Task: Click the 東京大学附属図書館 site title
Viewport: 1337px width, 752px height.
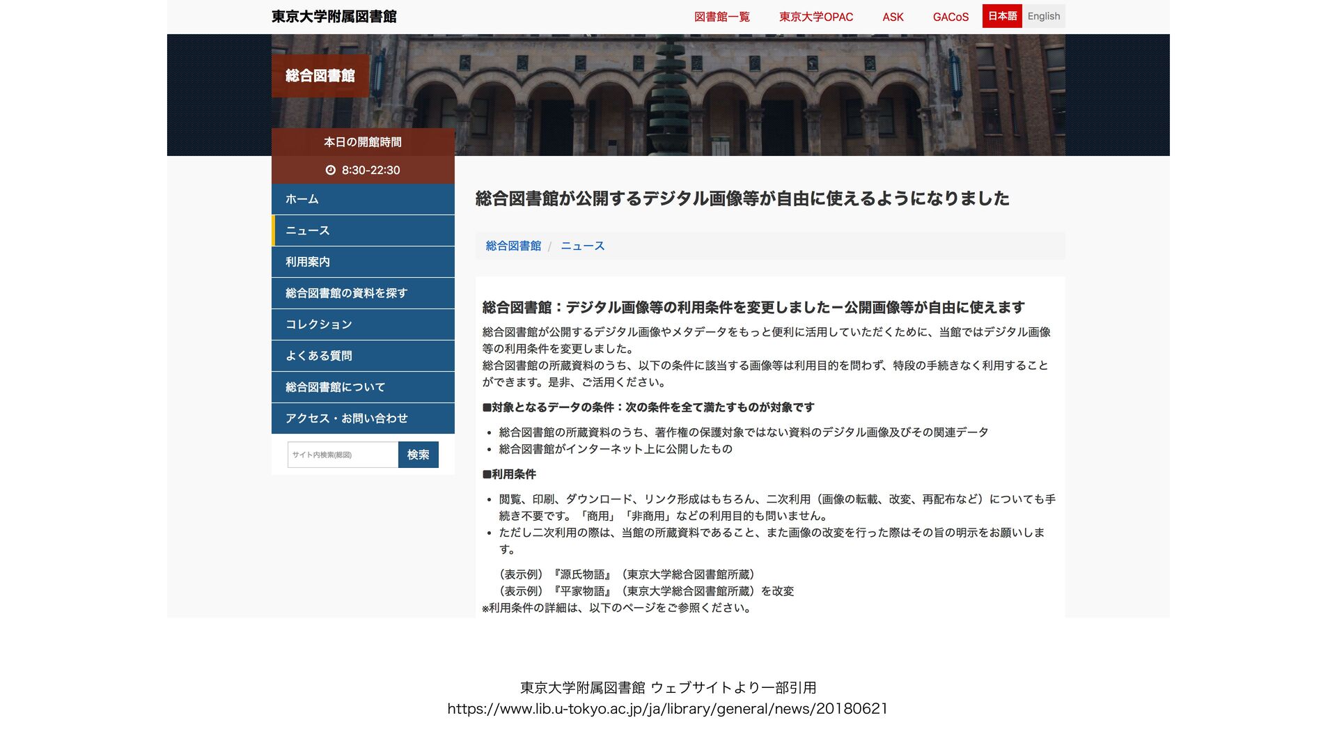Action: click(334, 17)
